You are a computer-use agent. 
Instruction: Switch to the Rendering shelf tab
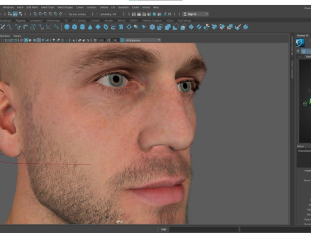(53, 21)
